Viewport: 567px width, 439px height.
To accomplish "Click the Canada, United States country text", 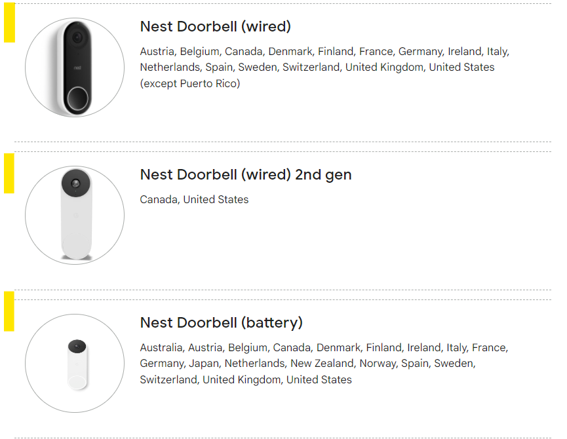I will click(x=194, y=199).
